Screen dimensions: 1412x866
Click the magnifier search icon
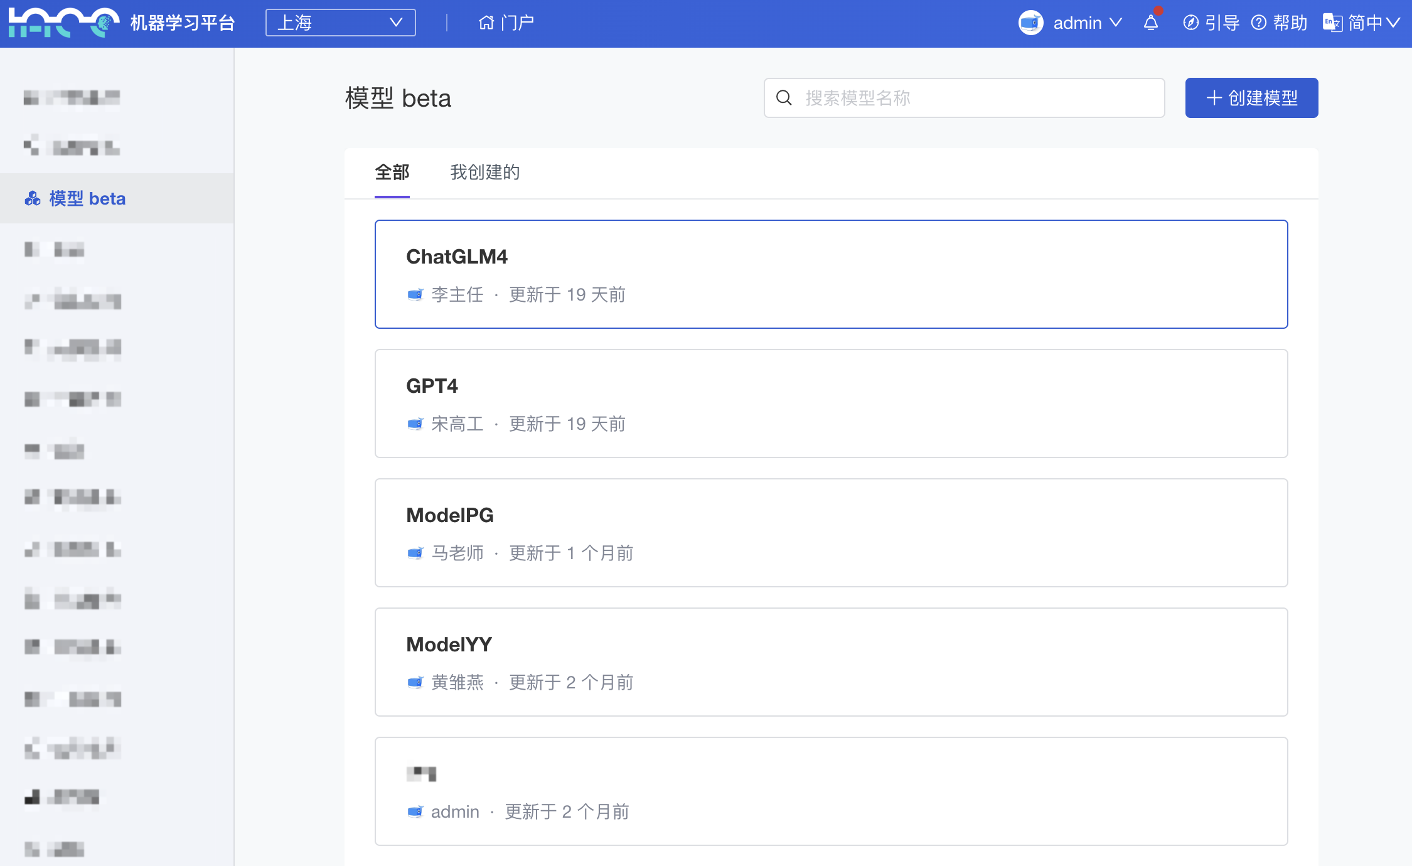pyautogui.click(x=784, y=98)
